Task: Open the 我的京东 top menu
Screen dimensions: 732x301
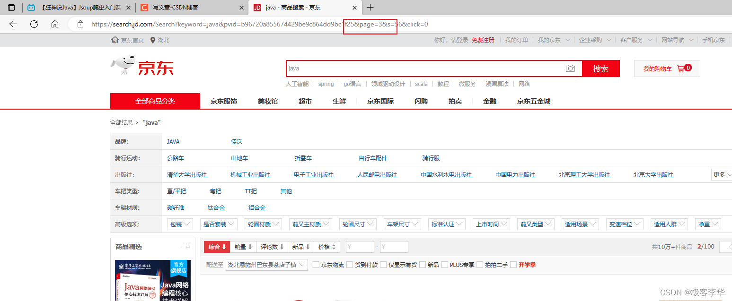Action: [x=554, y=40]
